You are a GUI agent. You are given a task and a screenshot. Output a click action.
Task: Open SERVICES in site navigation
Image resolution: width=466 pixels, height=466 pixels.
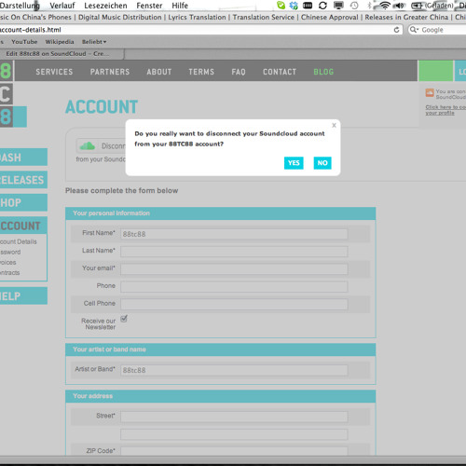[x=54, y=72]
